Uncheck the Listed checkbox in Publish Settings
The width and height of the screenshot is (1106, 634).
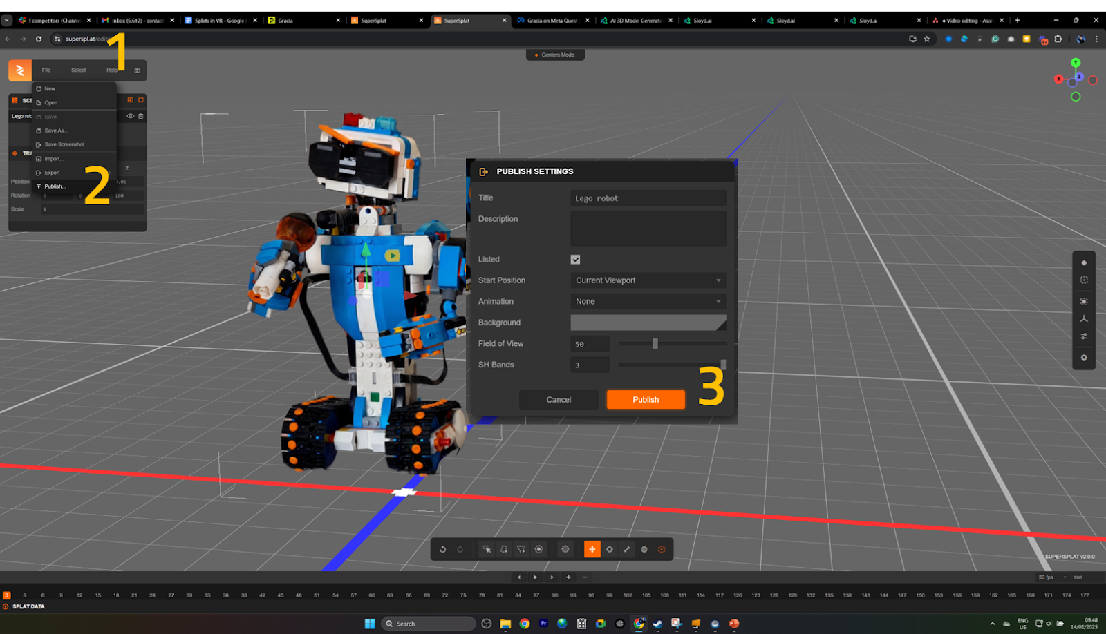[x=574, y=259]
